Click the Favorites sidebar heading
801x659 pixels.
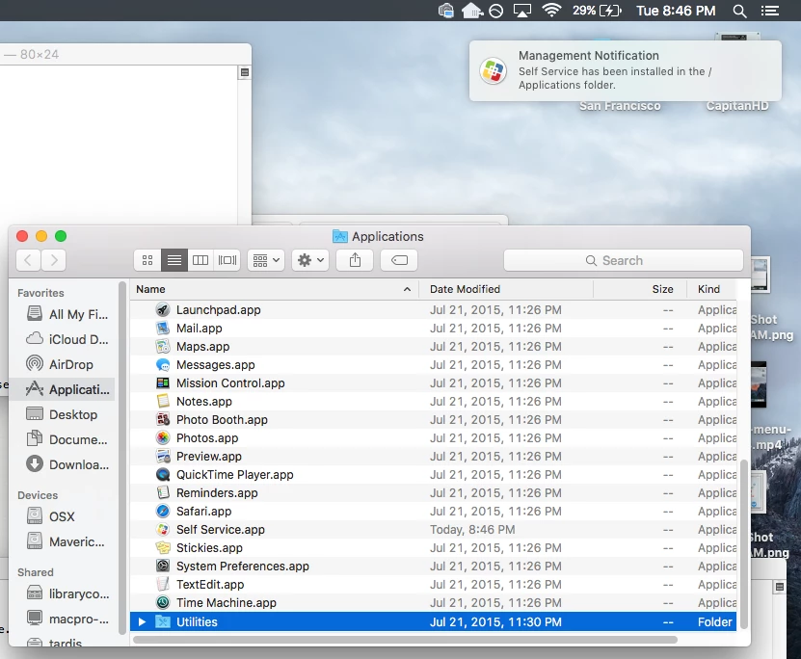point(40,293)
